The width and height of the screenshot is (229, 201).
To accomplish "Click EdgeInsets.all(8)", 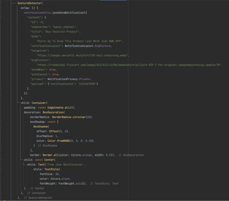I will pyautogui.click(x=61, y=108).
